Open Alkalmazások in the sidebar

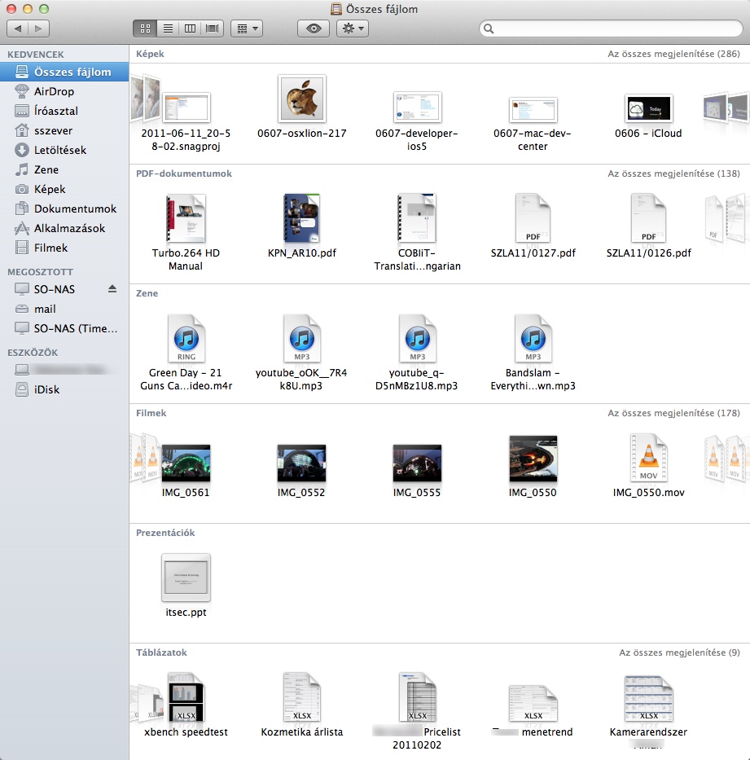(x=64, y=228)
